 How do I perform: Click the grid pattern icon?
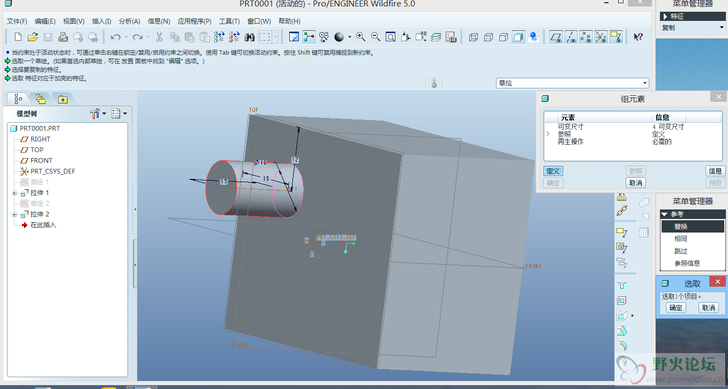(x=643, y=233)
